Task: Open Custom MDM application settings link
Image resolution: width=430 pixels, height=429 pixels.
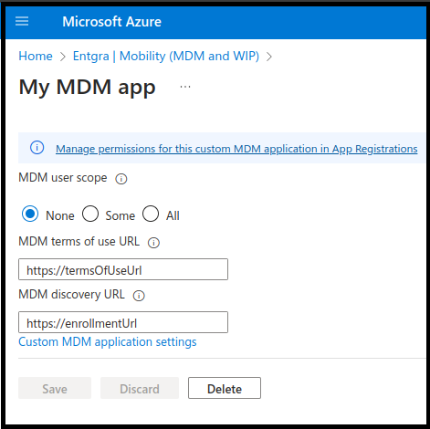Action: tap(108, 342)
